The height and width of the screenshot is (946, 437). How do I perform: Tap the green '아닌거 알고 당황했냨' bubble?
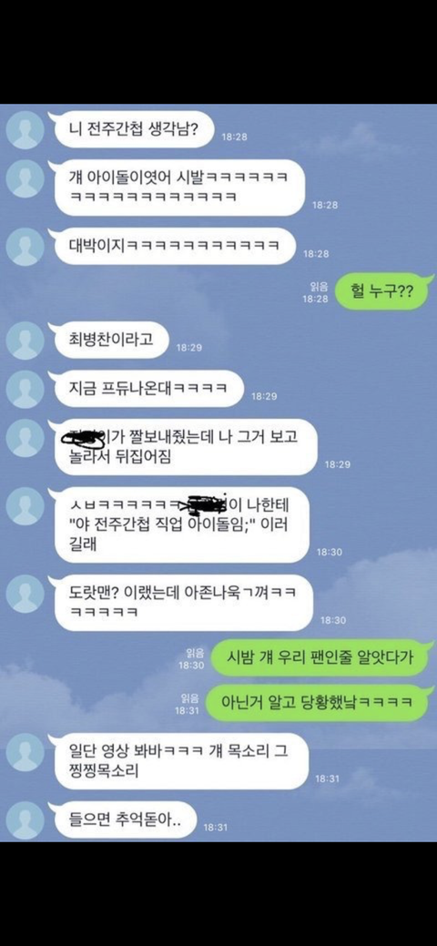(x=316, y=703)
